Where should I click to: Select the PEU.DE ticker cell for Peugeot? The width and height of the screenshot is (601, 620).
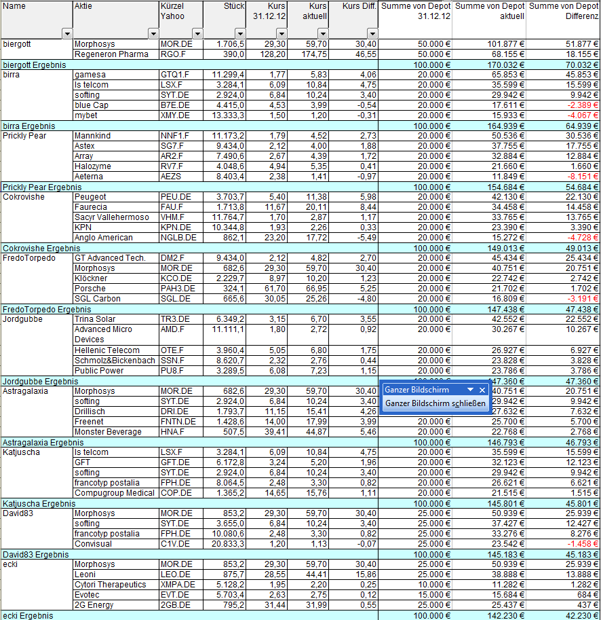click(180, 197)
